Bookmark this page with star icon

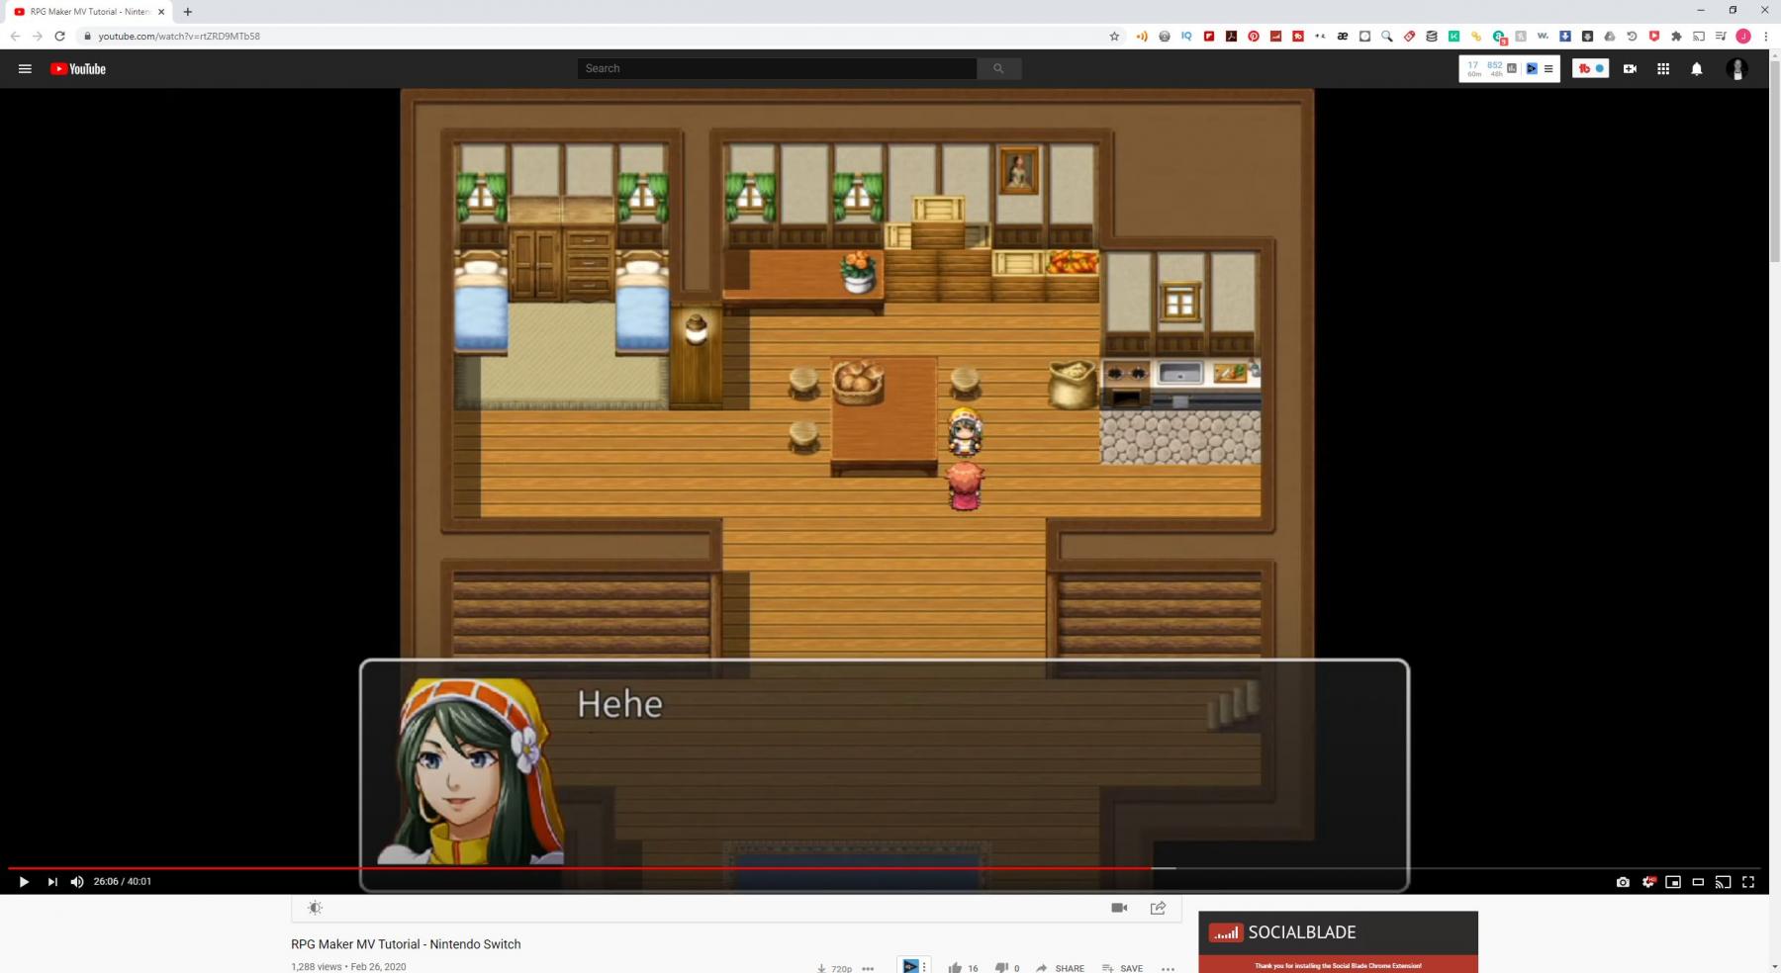coord(1114,37)
